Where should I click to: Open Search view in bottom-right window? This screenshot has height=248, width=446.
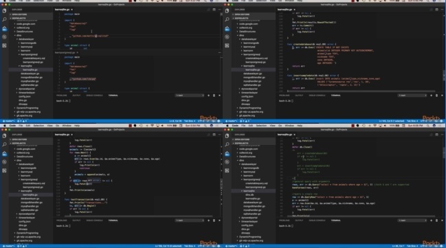click(227, 144)
